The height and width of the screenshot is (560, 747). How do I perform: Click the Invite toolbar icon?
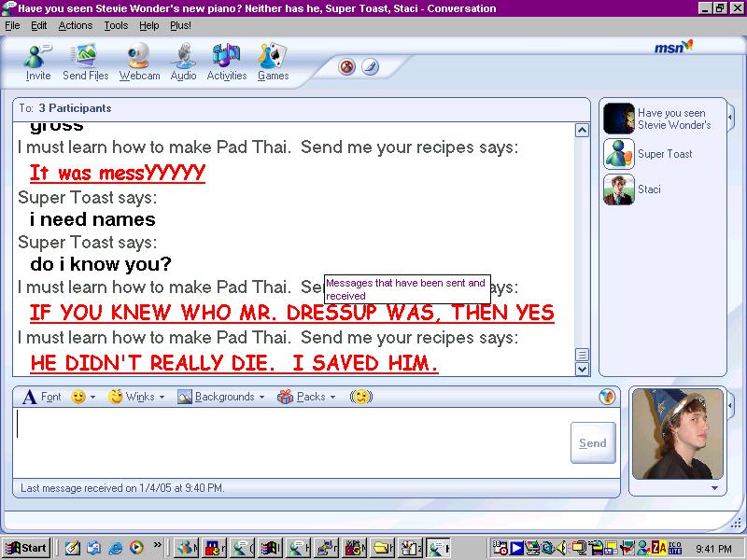pyautogui.click(x=37, y=62)
